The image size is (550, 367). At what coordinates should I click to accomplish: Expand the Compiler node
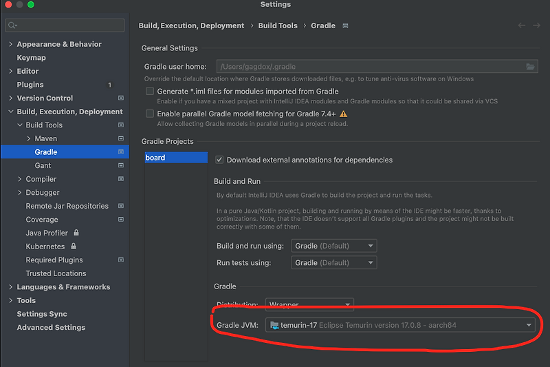click(20, 179)
